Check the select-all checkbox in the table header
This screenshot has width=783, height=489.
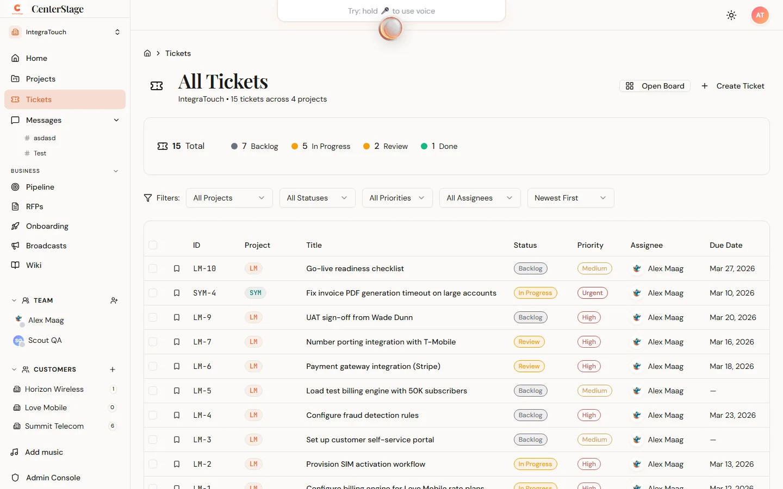[x=153, y=245]
